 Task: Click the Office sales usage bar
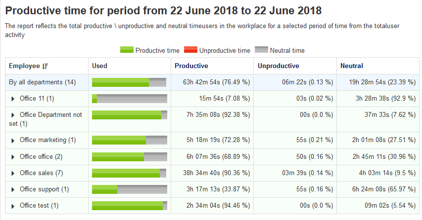pos(129,173)
